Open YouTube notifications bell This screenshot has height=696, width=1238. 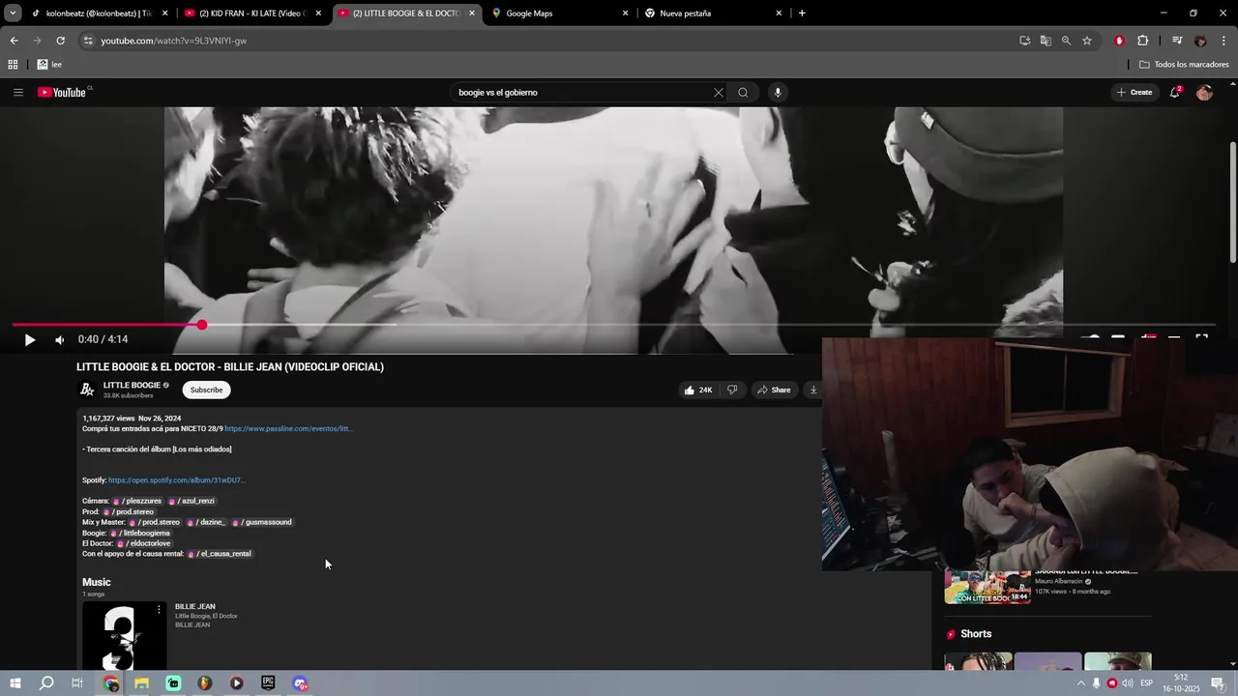pos(1175,93)
